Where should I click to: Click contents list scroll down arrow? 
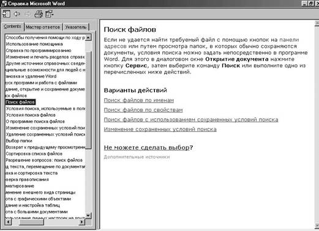[x=88, y=216]
